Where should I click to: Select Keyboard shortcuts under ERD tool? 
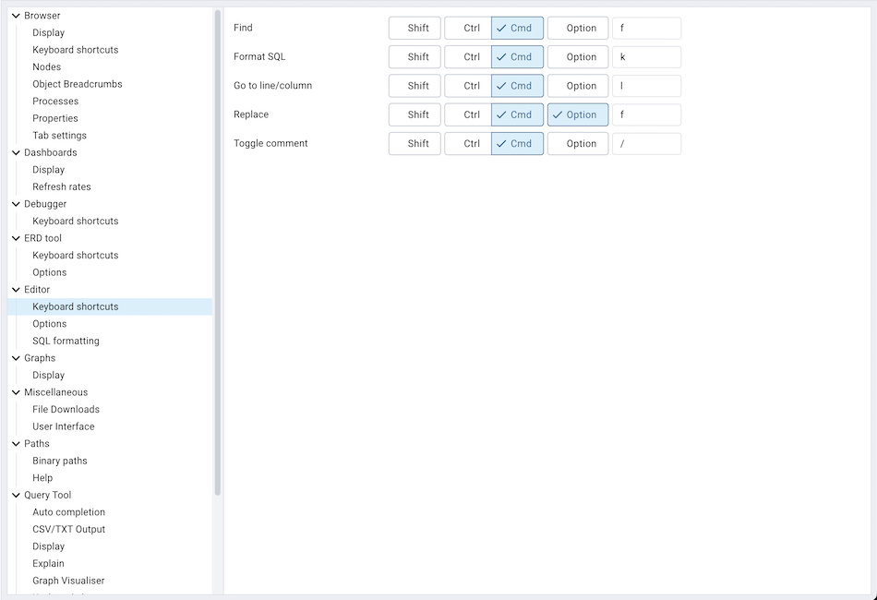(x=75, y=255)
